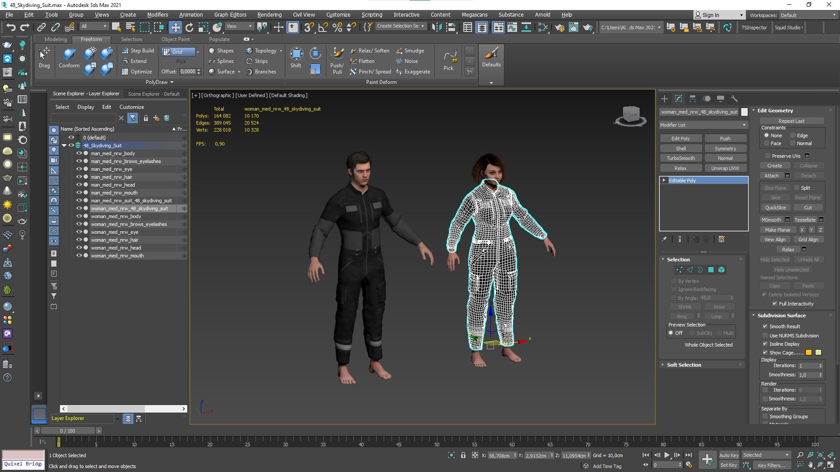Select the Move tool in toolbar

pyautogui.click(x=175, y=28)
